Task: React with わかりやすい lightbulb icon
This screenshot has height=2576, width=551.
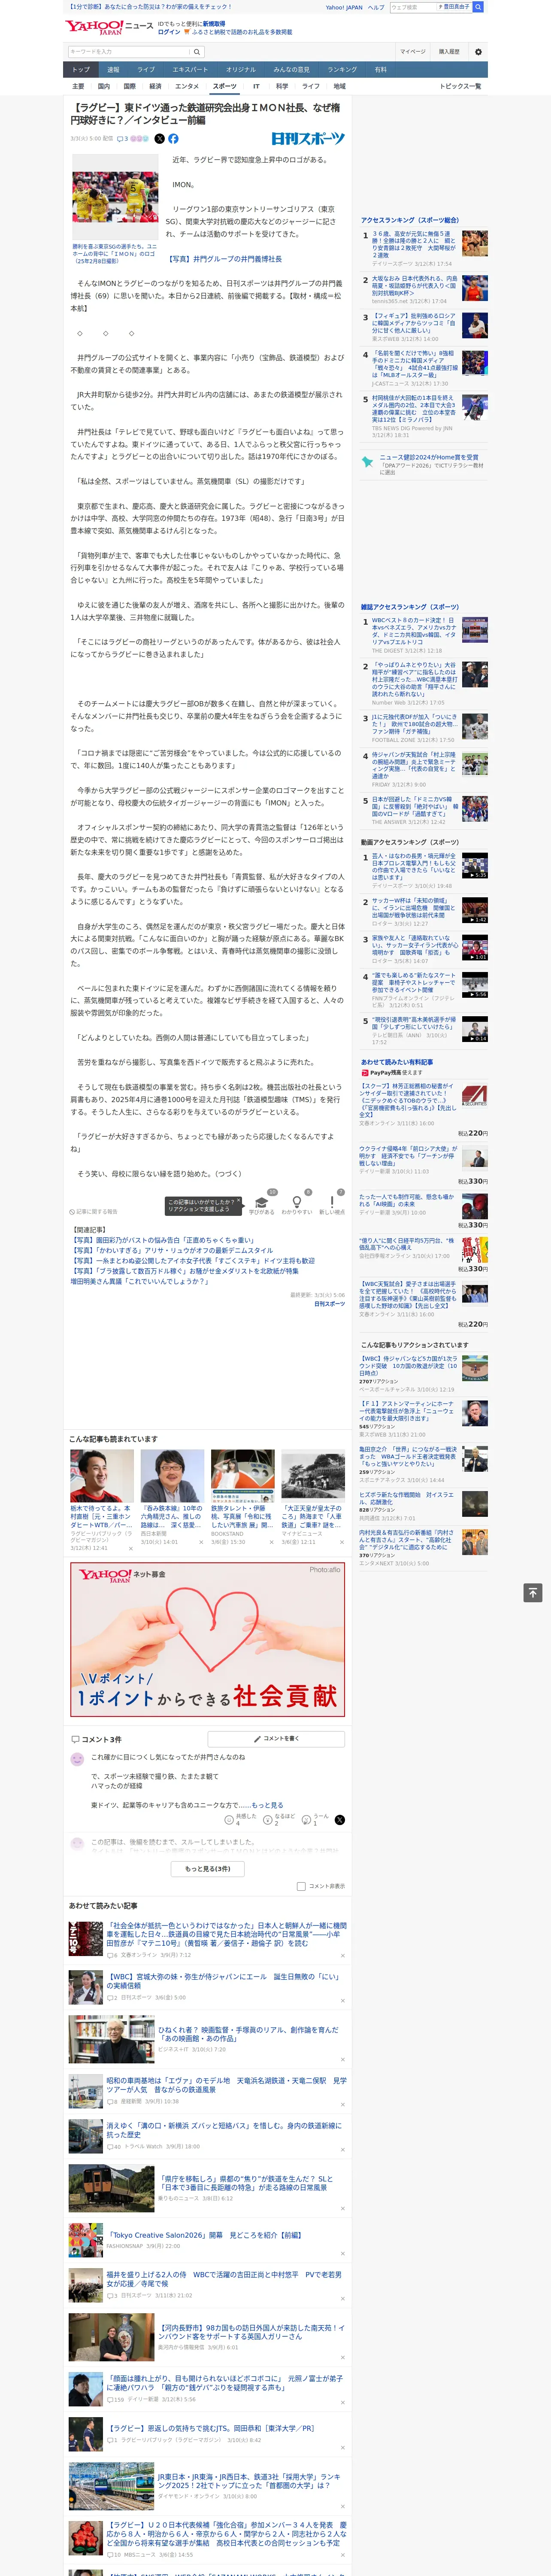Action: tap(296, 1202)
